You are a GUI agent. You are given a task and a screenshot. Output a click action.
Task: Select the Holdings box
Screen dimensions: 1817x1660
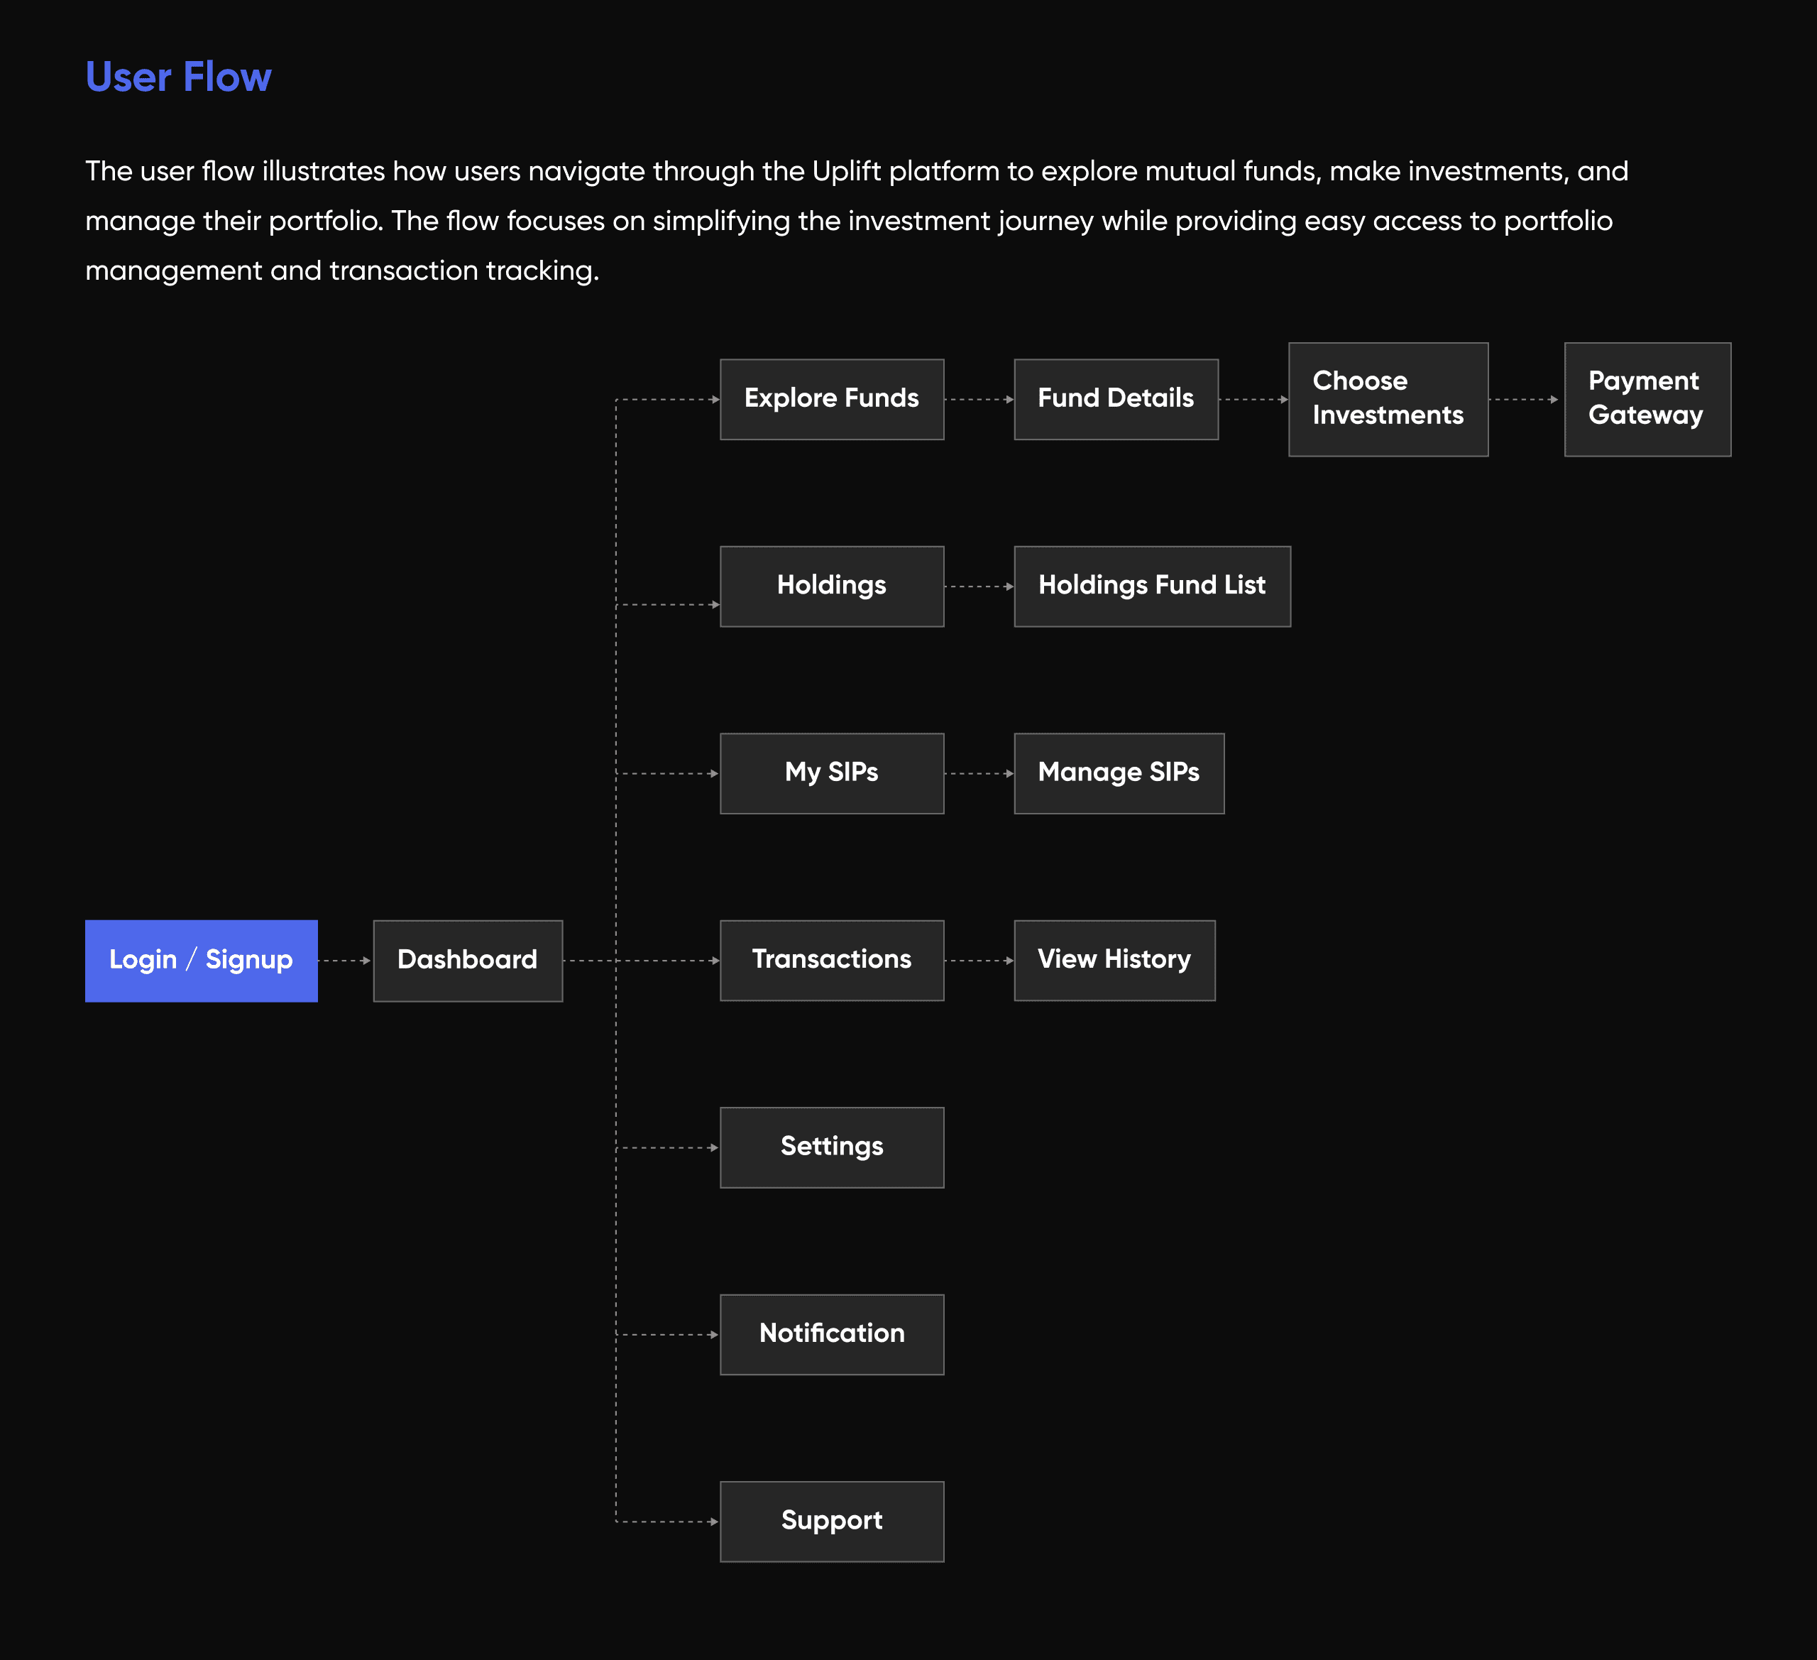[x=831, y=586]
